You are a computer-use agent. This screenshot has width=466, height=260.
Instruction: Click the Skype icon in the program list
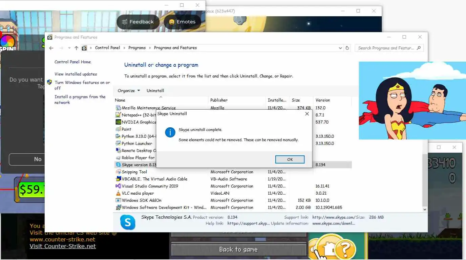coord(118,165)
